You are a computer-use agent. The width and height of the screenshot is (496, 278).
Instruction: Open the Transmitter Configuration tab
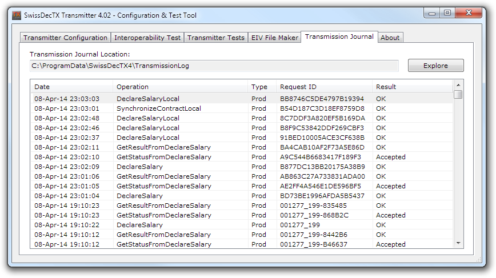click(x=65, y=38)
